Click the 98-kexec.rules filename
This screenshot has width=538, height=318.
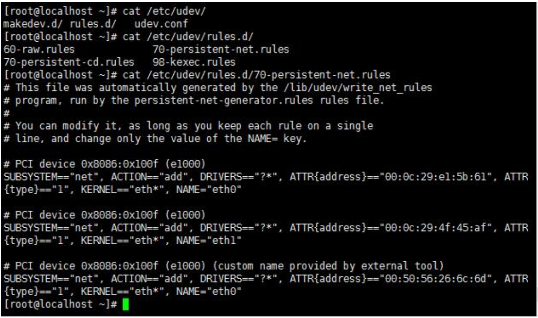click(194, 62)
